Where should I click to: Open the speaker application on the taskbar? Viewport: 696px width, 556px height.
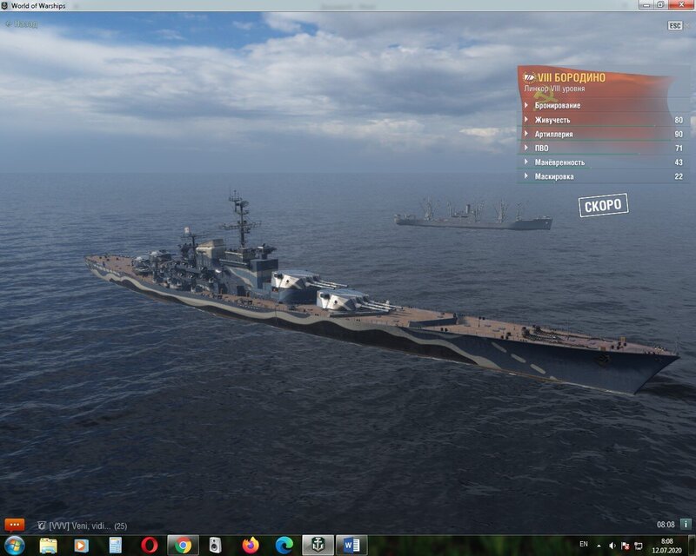[x=215, y=546]
